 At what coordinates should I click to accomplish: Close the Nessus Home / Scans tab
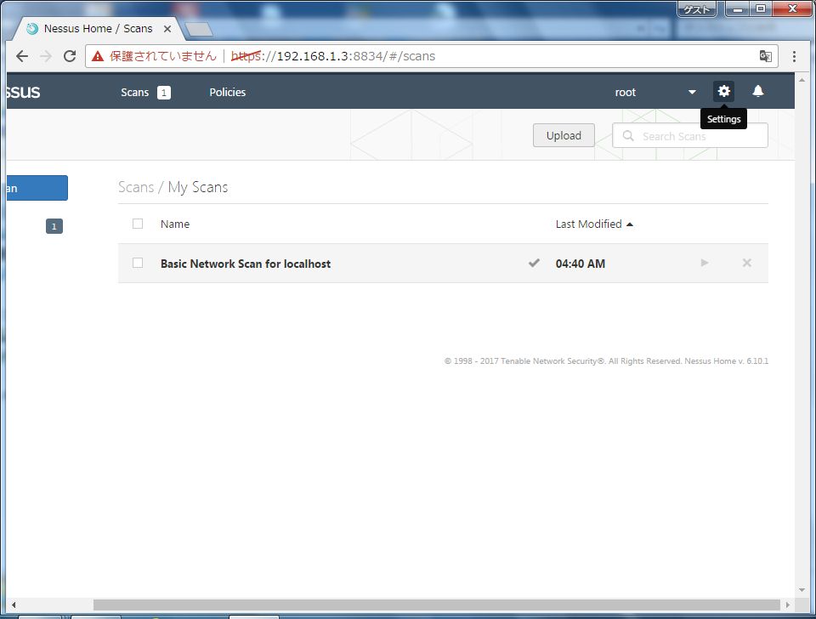click(167, 29)
